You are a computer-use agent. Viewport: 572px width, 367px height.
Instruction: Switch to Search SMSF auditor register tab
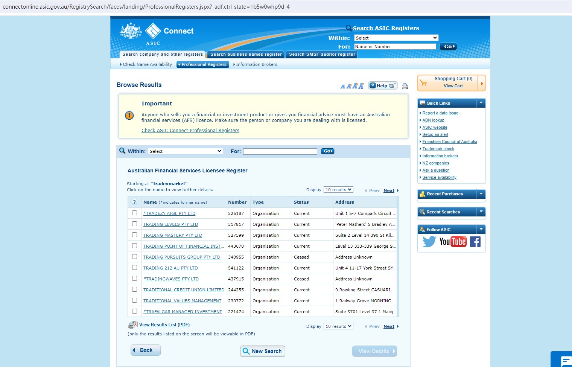click(322, 55)
